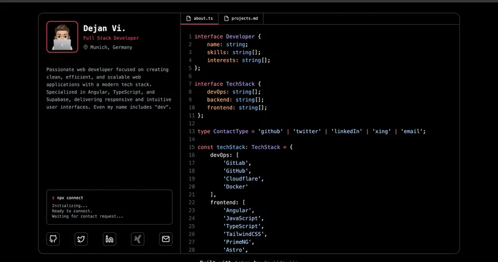498x262 pixels.
Task: Click the 'Cloudflare' string in the code
Action: [243, 178]
